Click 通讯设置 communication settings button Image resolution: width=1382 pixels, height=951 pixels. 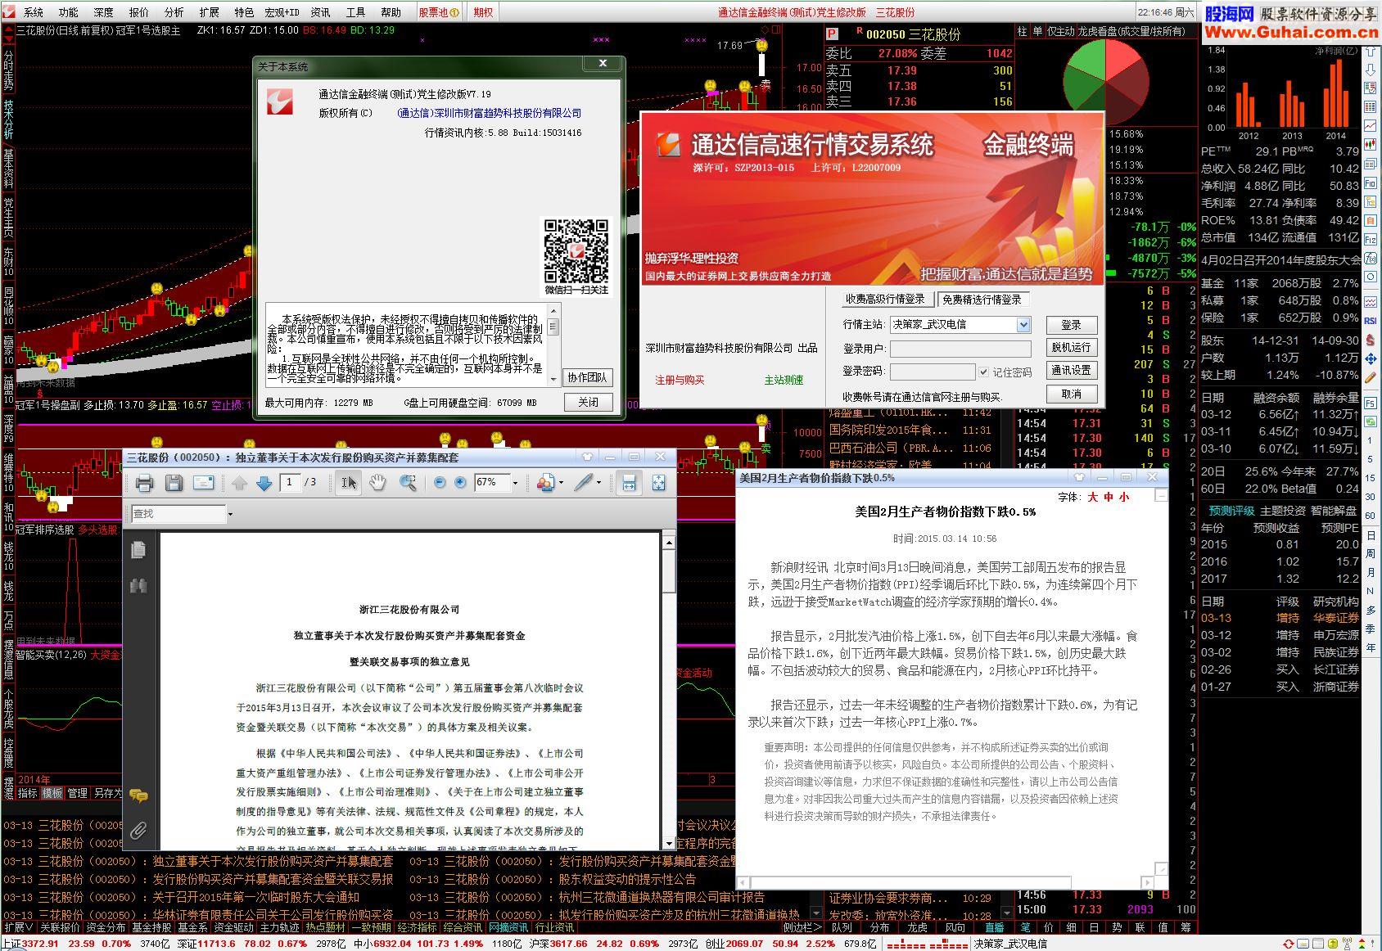pos(1071,370)
